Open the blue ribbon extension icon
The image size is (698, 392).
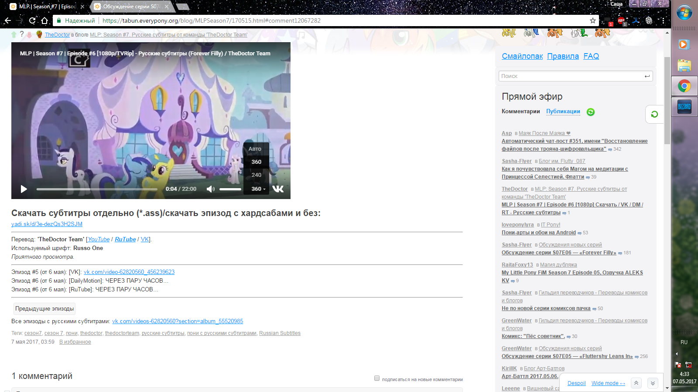coord(636,20)
